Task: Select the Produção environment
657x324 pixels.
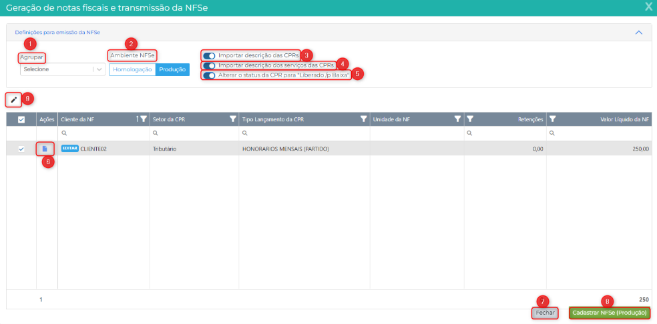Action: 173,69
